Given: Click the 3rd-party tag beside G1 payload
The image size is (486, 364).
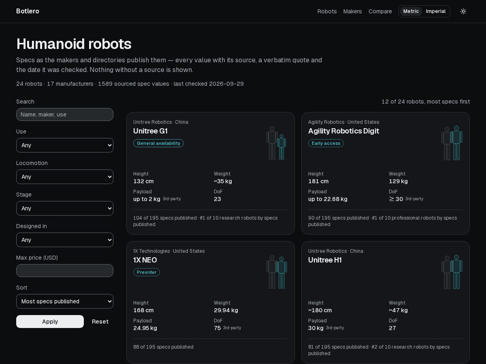Looking at the screenshot, I should (172, 199).
